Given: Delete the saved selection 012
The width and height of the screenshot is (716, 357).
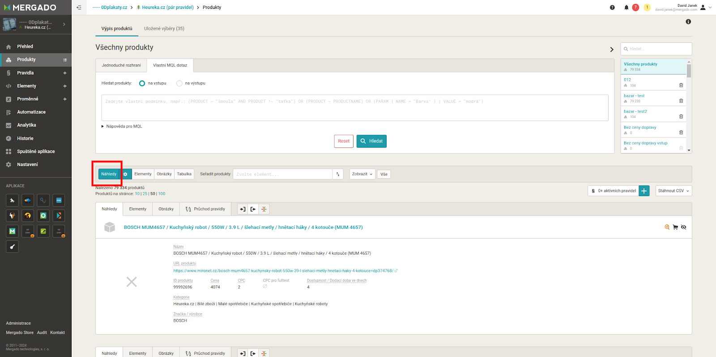Looking at the screenshot, I should pos(681,85).
